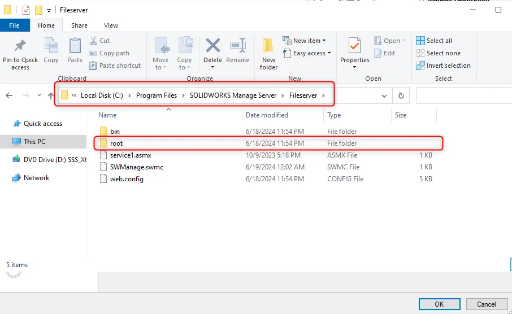Expand the address bar history dropdown

pyautogui.click(x=384, y=95)
